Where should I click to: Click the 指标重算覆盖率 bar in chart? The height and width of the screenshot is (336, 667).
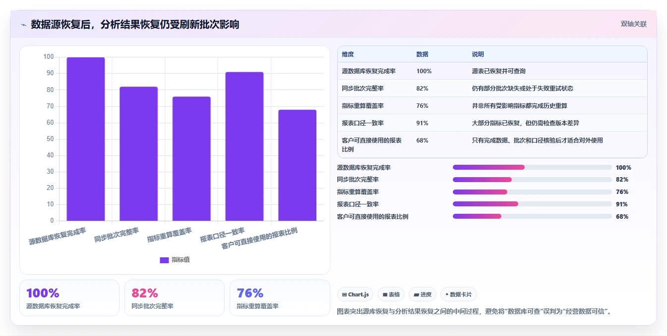[191, 159]
